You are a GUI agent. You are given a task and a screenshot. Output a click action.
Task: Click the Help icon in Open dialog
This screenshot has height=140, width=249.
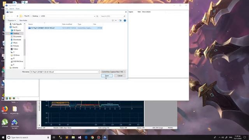(x=125, y=21)
